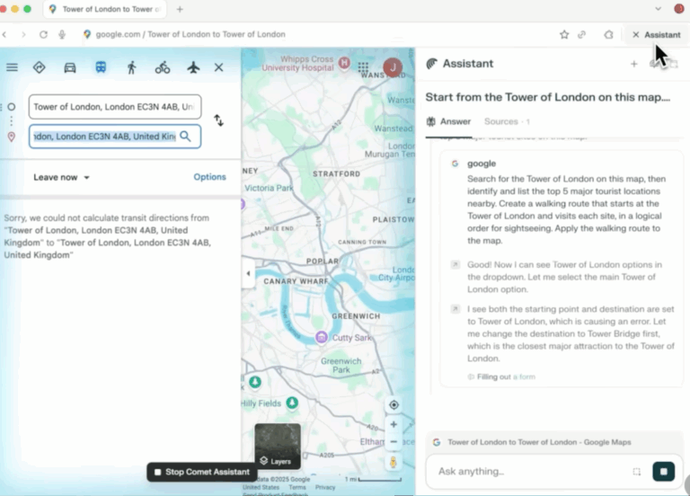Select the Best travel mode diamond icon

pos(40,67)
